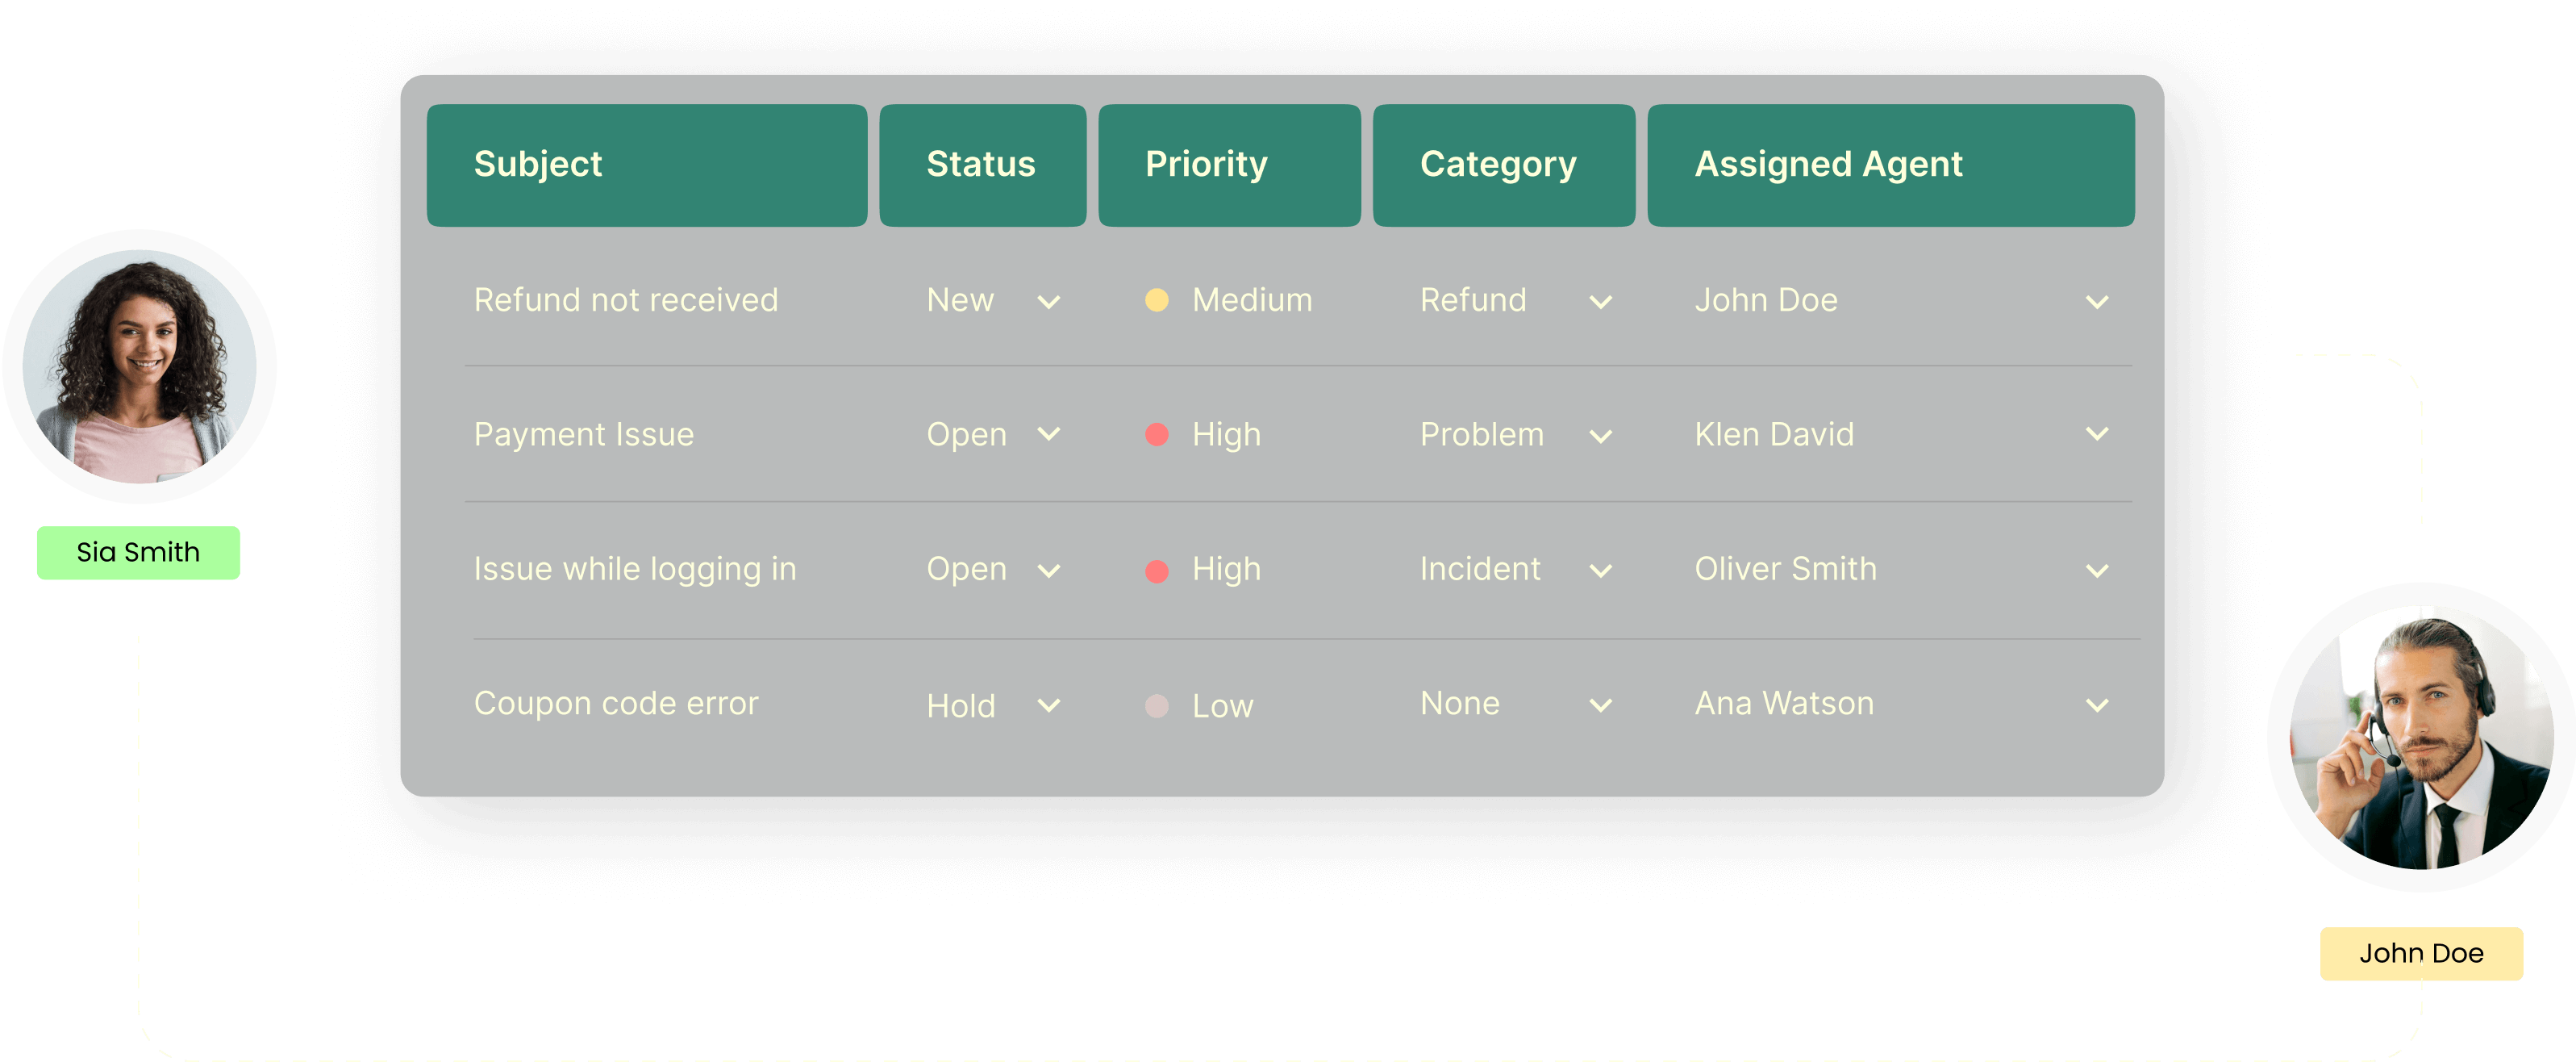
Task: Expand Klen David agent chevron
Action: pos(2097,434)
